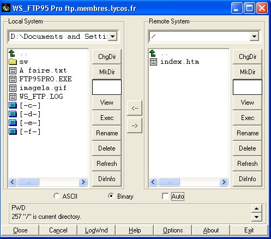
Task: Click the upload right-arrow transfer button
Action: click(x=135, y=126)
